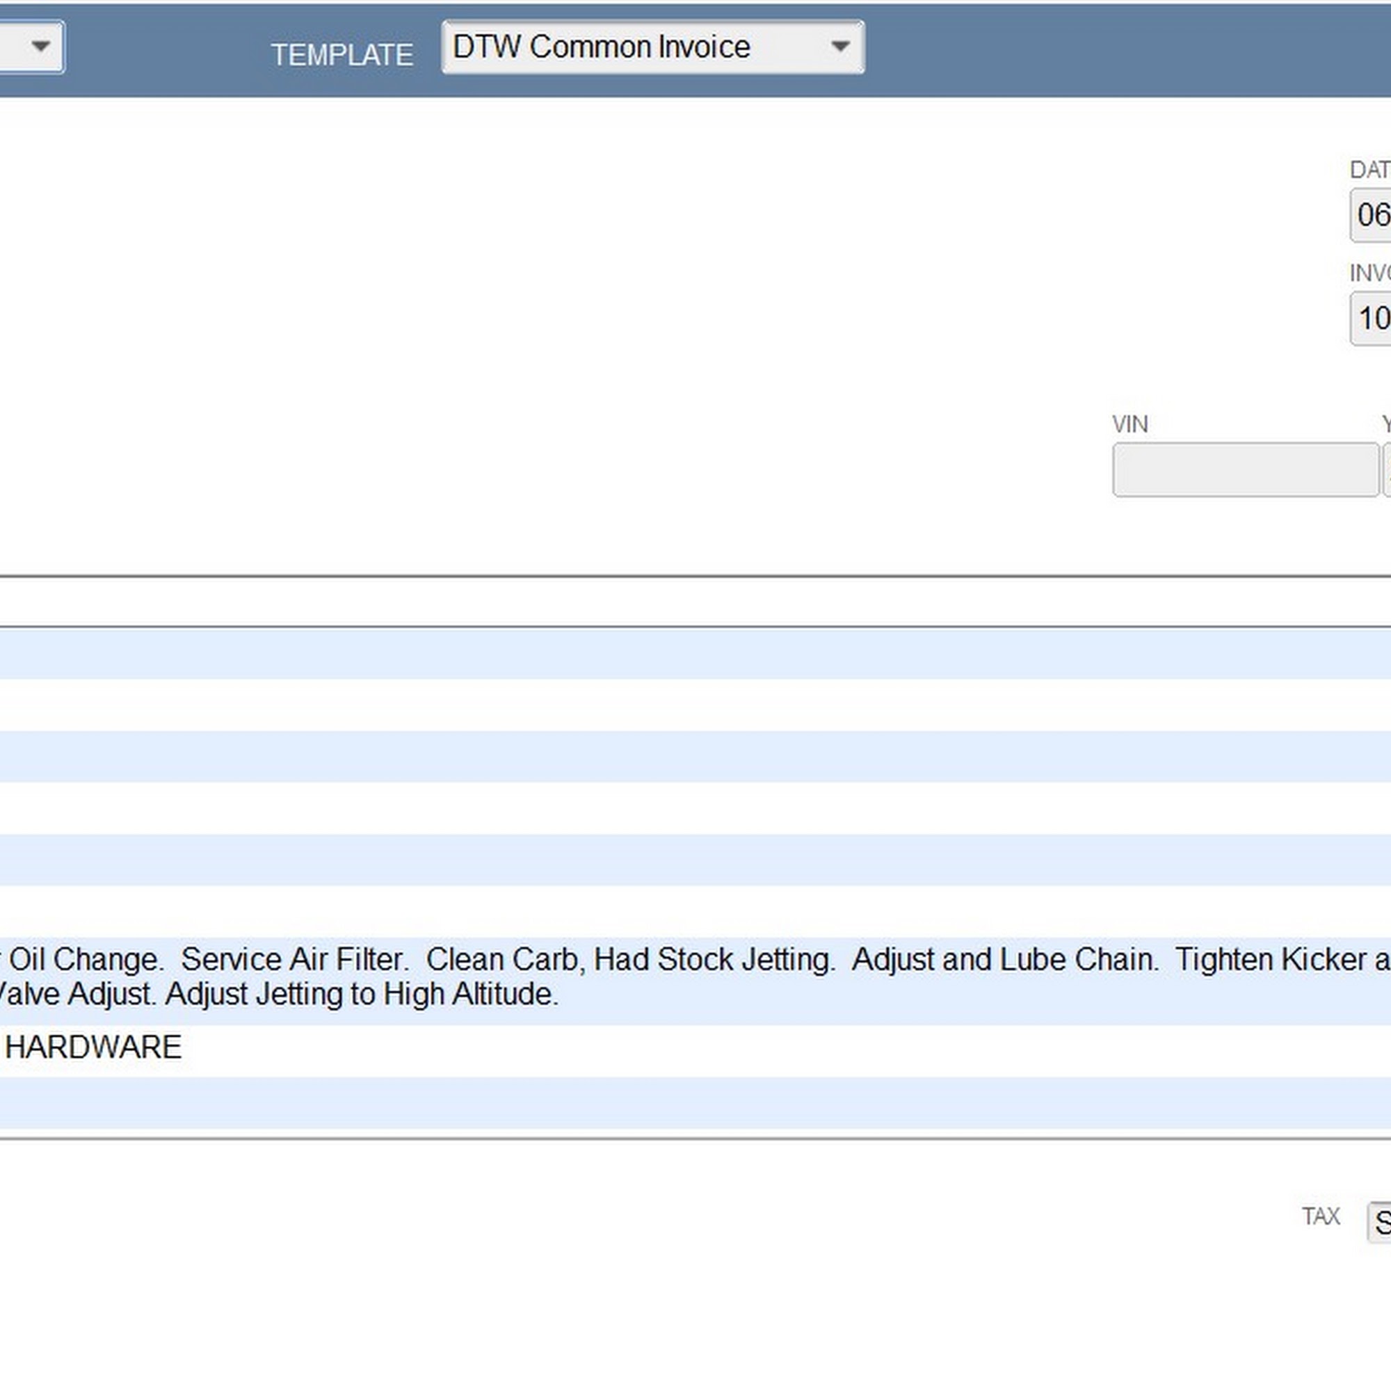Click the TAX label near the bottom
Image resolution: width=1391 pixels, height=1391 pixels.
point(1321,1216)
